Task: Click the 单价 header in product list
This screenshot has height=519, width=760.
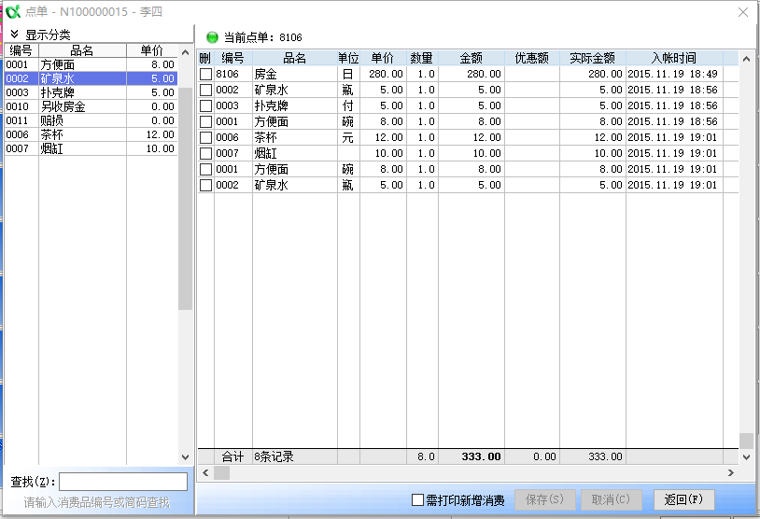Action: (x=151, y=50)
